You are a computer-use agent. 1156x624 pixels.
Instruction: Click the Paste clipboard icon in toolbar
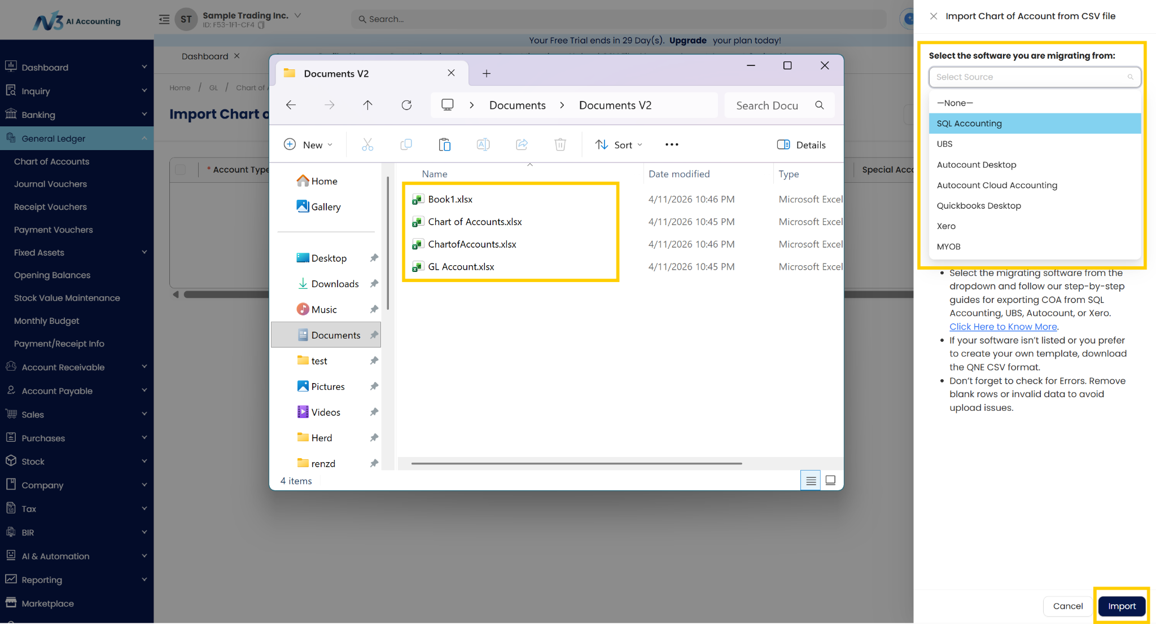(444, 144)
